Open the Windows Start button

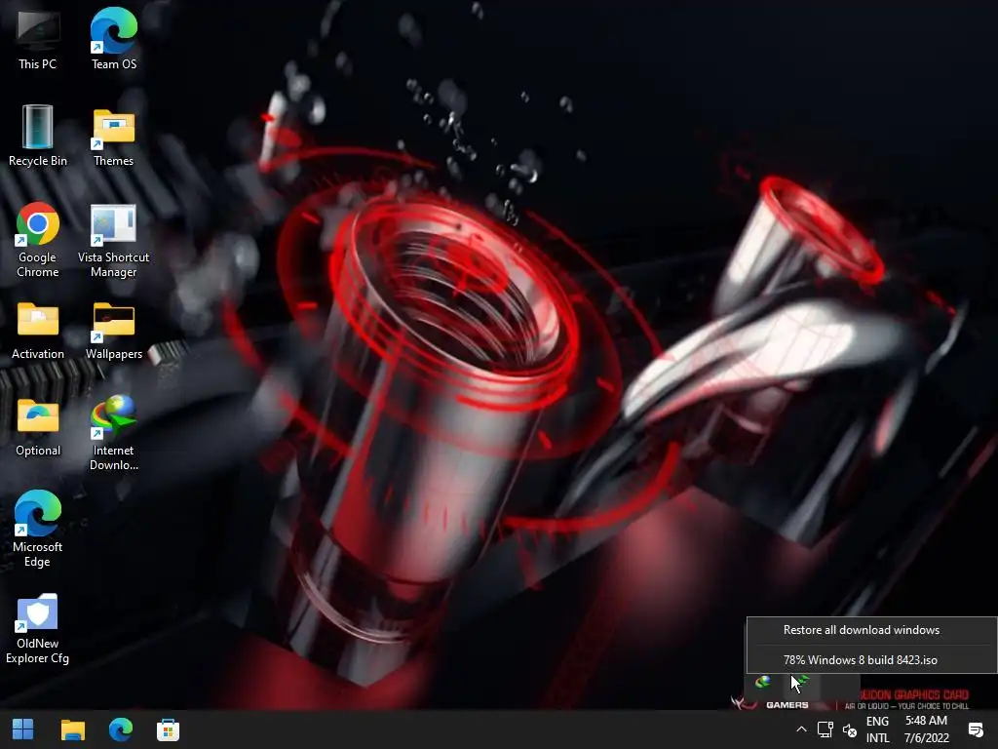(x=23, y=729)
